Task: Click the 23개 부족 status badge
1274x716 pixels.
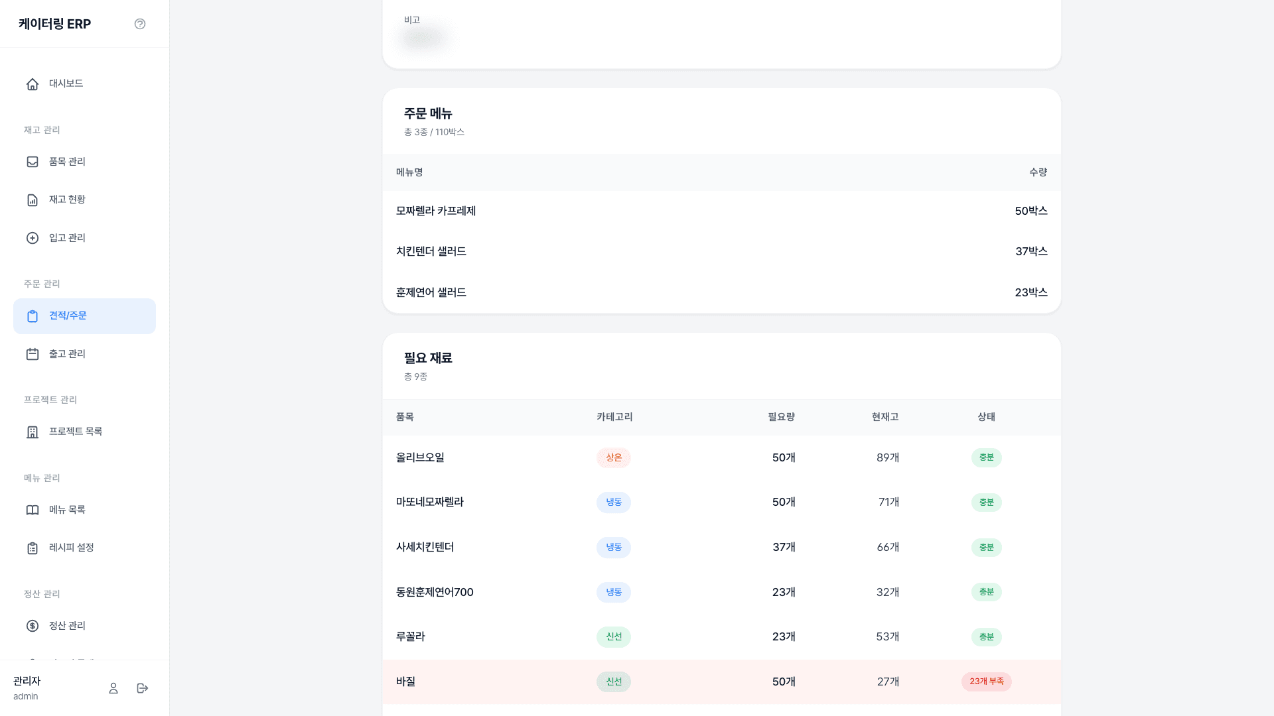Action: pyautogui.click(x=986, y=682)
